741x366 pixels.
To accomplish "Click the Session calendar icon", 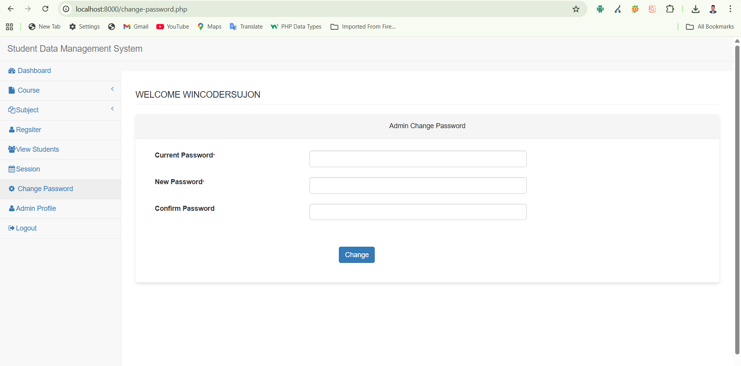I will click(12, 169).
